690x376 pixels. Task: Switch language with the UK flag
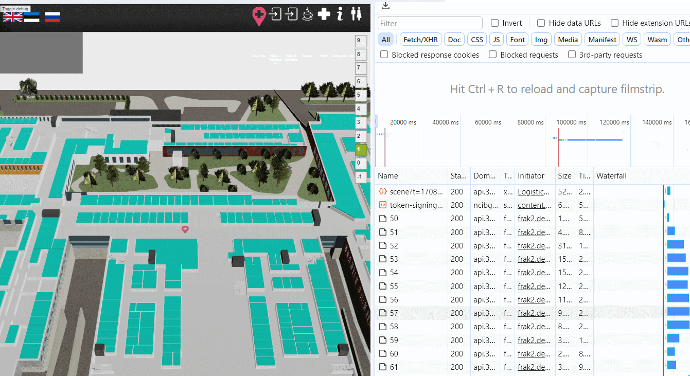[13, 17]
